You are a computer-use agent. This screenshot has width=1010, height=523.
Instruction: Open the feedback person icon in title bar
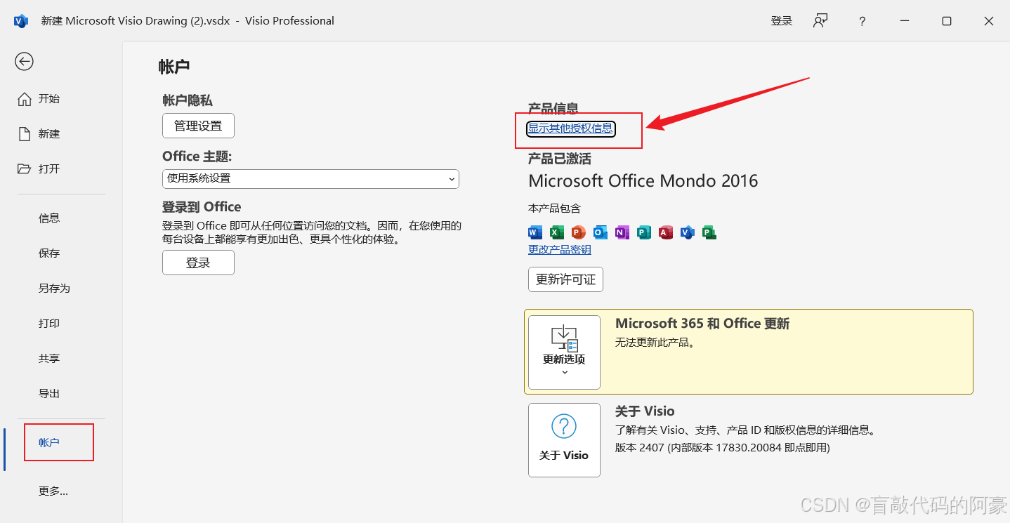[820, 21]
